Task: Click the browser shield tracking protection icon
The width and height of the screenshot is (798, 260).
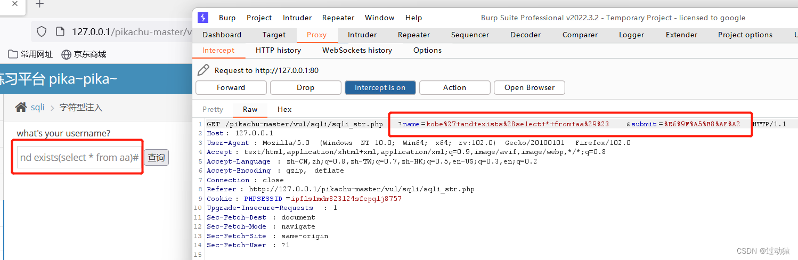Action: click(42, 31)
